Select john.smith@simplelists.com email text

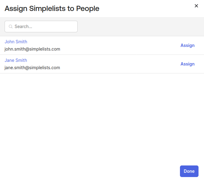pyautogui.click(x=32, y=49)
